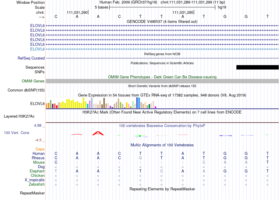Click the 100 Vert. Cons label
The height and width of the screenshot is (200, 279).
(16, 133)
